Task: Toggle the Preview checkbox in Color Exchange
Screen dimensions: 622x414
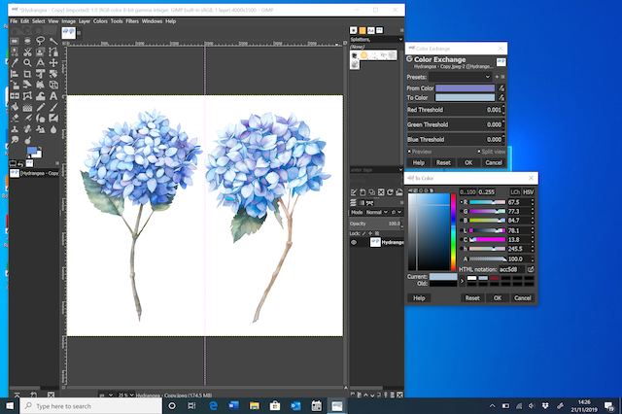Action: [409, 152]
